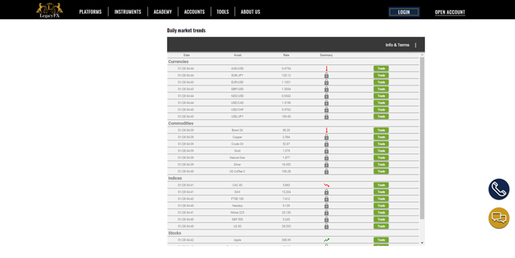Click the lock icon for USD/CAD
Image resolution: width=515 pixels, height=258 pixels.
[327, 102]
